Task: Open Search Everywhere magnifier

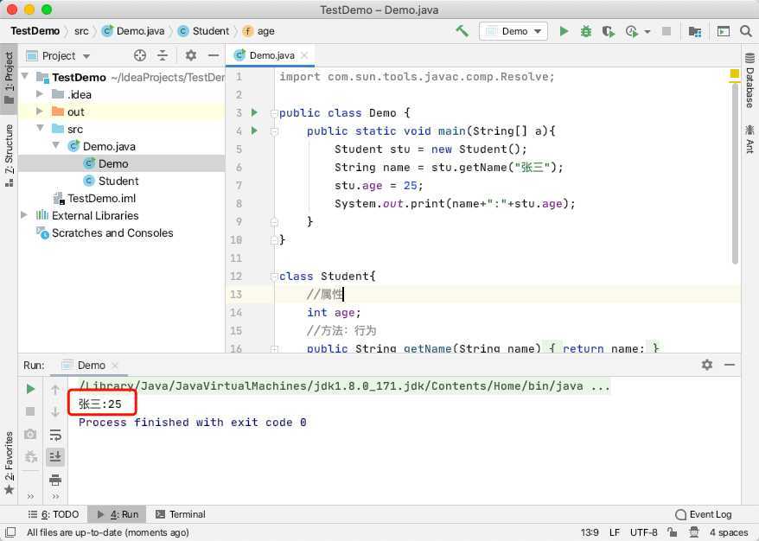Action: (x=746, y=31)
